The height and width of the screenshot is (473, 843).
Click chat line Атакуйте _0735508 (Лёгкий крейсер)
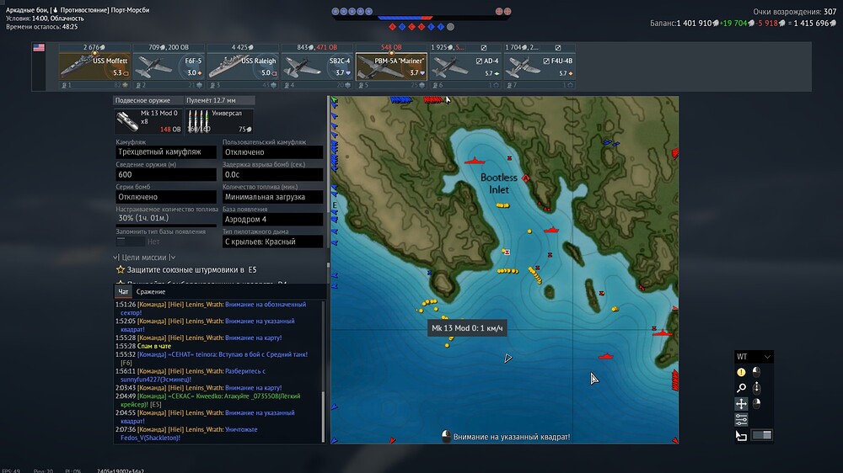pyautogui.click(x=207, y=400)
